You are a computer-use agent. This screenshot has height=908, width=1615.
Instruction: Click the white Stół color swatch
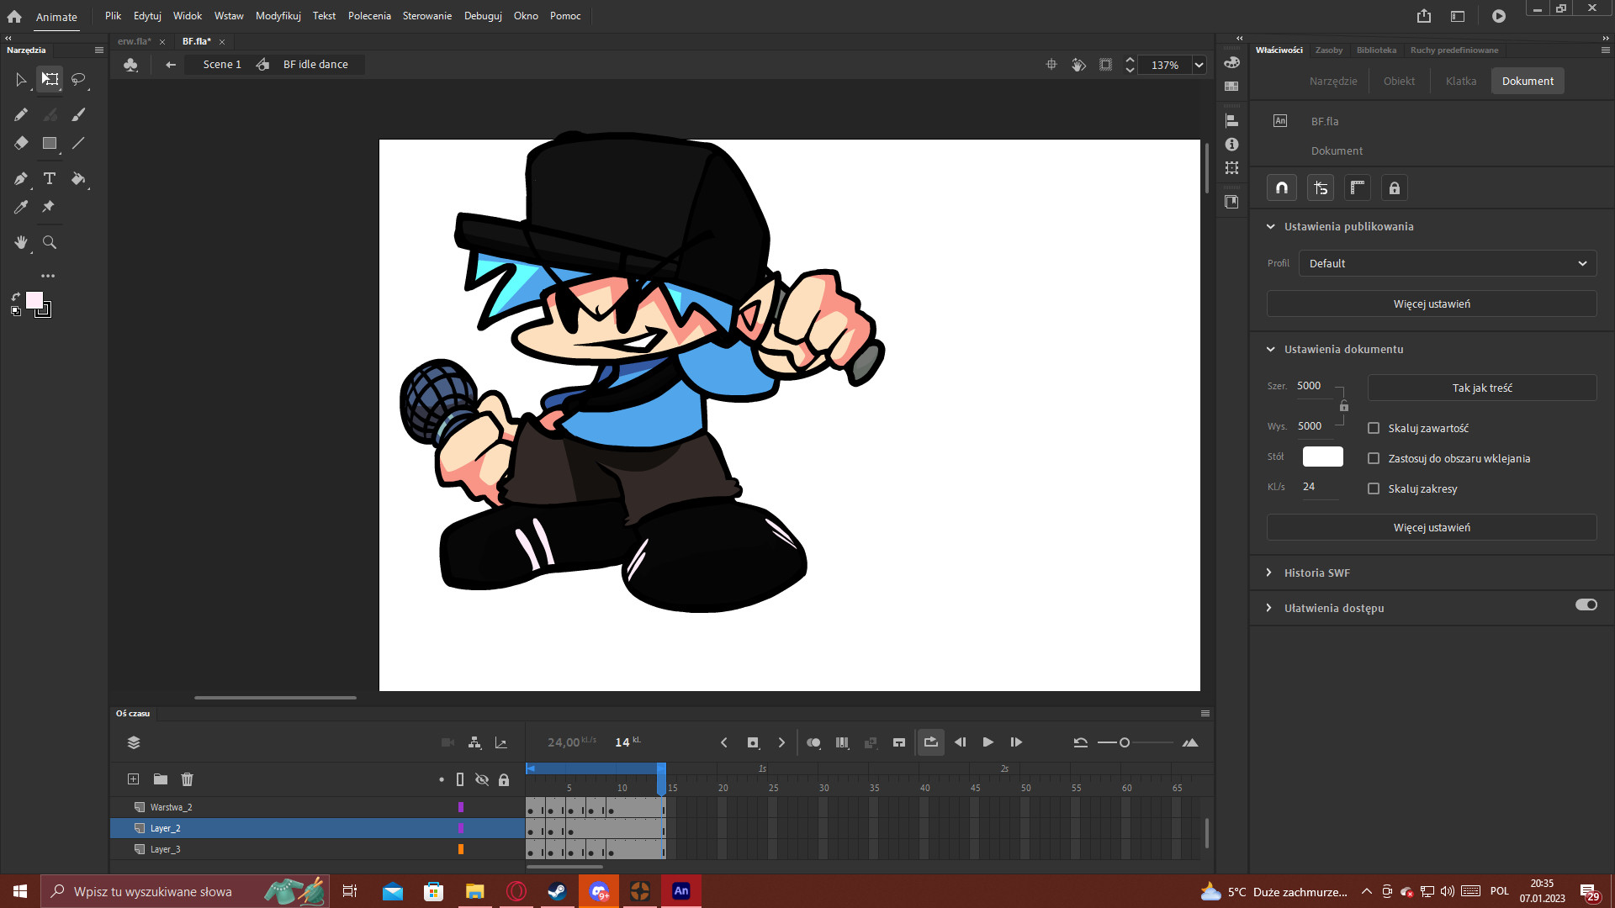click(1322, 457)
